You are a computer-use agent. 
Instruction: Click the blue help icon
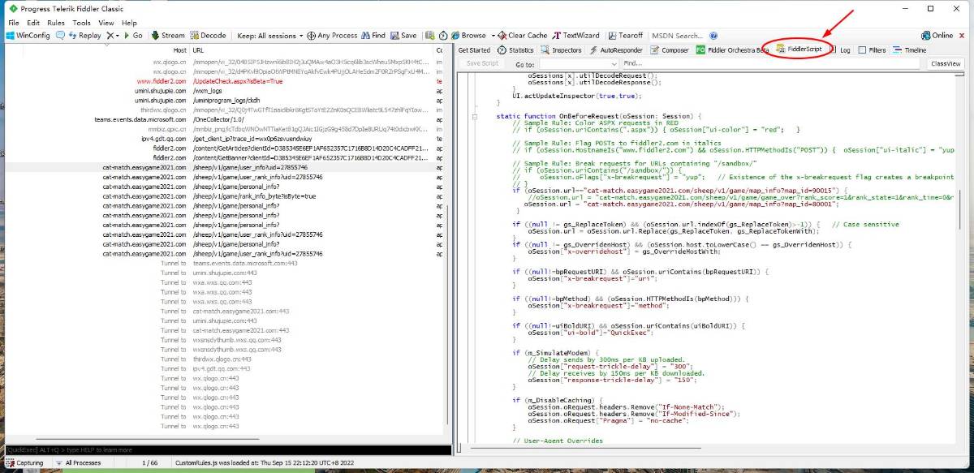coord(713,36)
